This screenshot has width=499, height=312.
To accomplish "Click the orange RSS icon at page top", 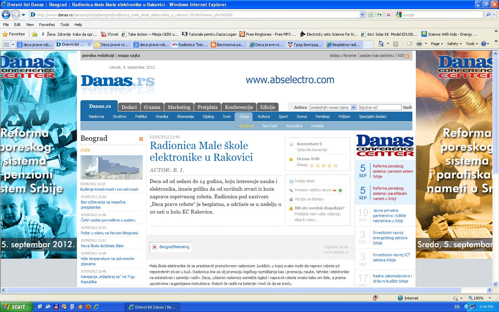I will click(x=407, y=56).
